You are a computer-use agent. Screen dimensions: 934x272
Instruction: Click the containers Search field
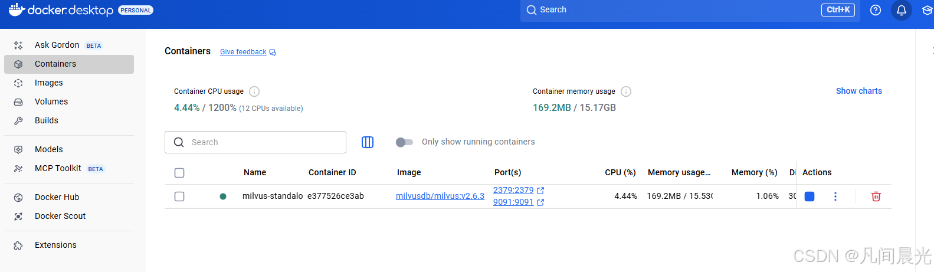point(255,142)
